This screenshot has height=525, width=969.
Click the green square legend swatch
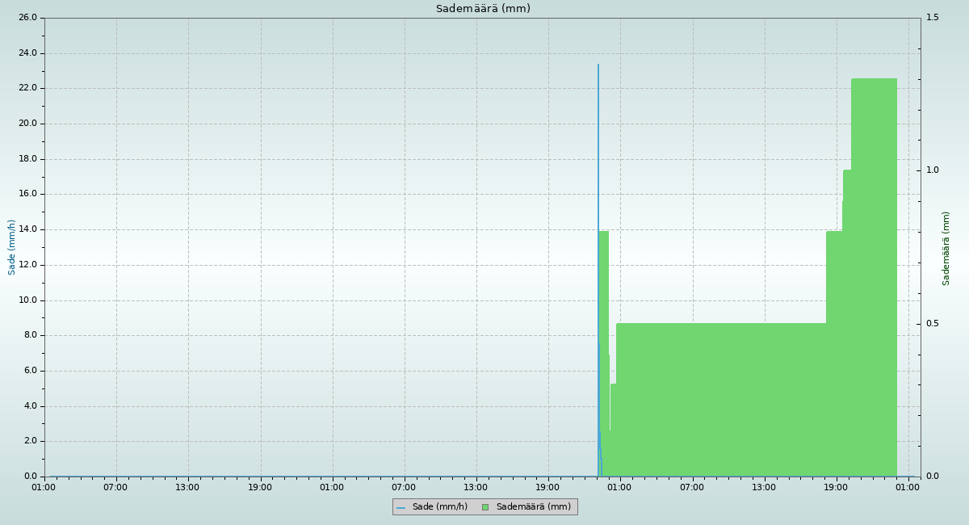click(x=485, y=507)
